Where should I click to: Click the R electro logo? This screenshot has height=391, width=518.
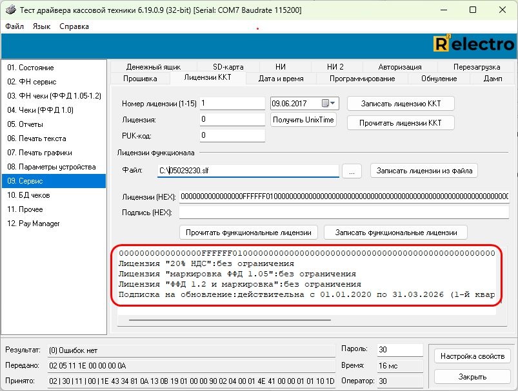[x=474, y=44]
